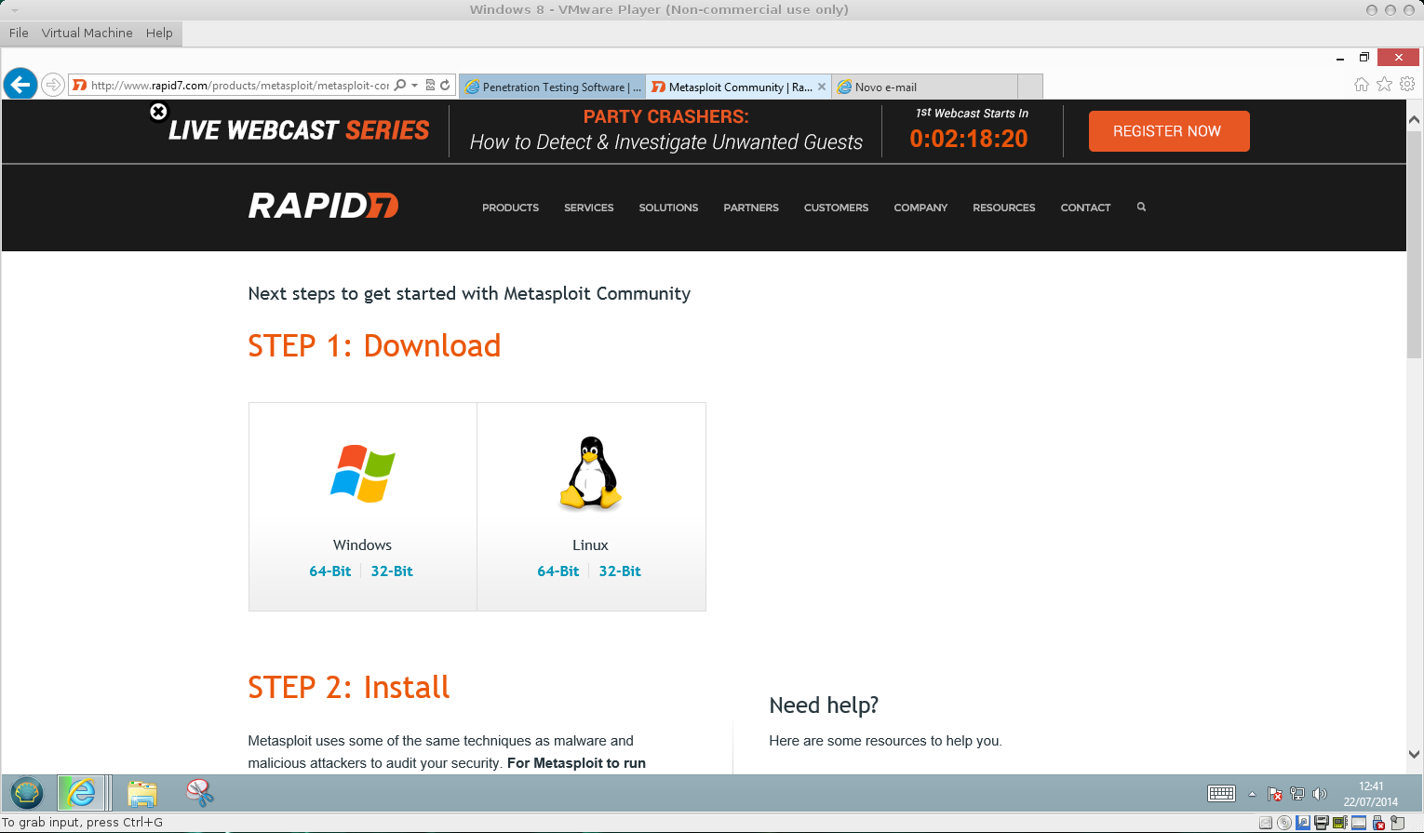Open the PRODUCTS navigation menu
Image resolution: width=1424 pixels, height=833 pixels.
coord(510,208)
